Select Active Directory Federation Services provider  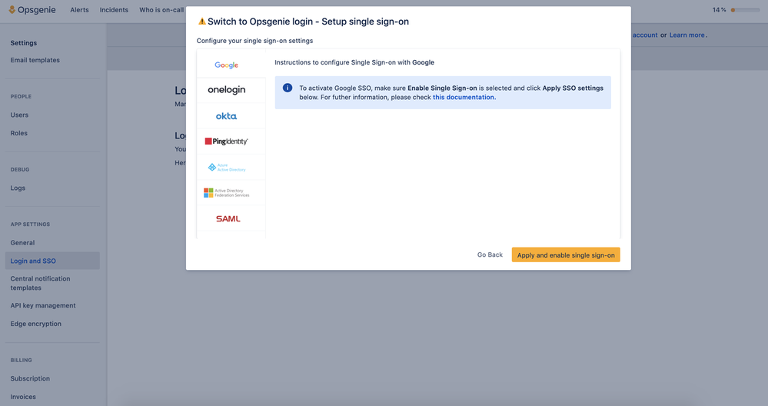(x=226, y=192)
